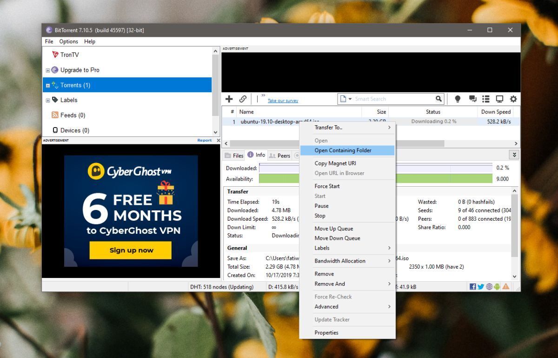Open the Transfer To.. submenu
The image size is (558, 358).
point(347,128)
